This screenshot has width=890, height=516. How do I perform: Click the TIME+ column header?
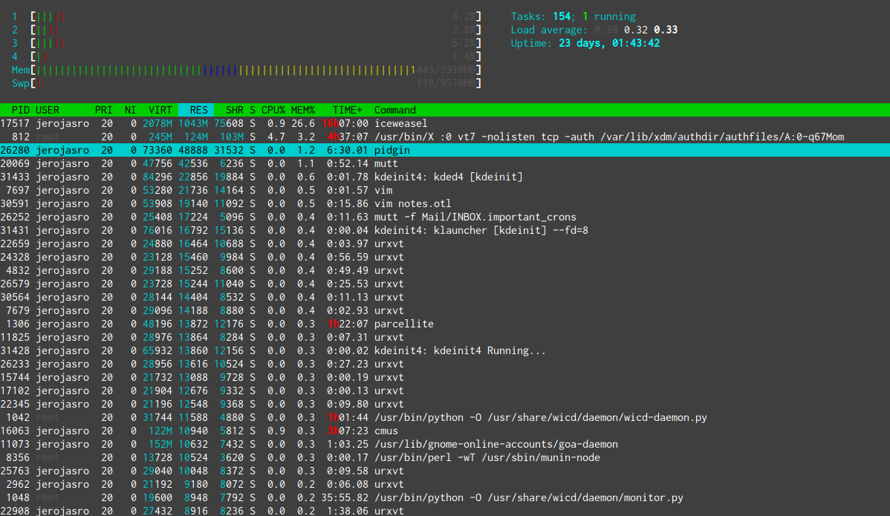click(348, 110)
